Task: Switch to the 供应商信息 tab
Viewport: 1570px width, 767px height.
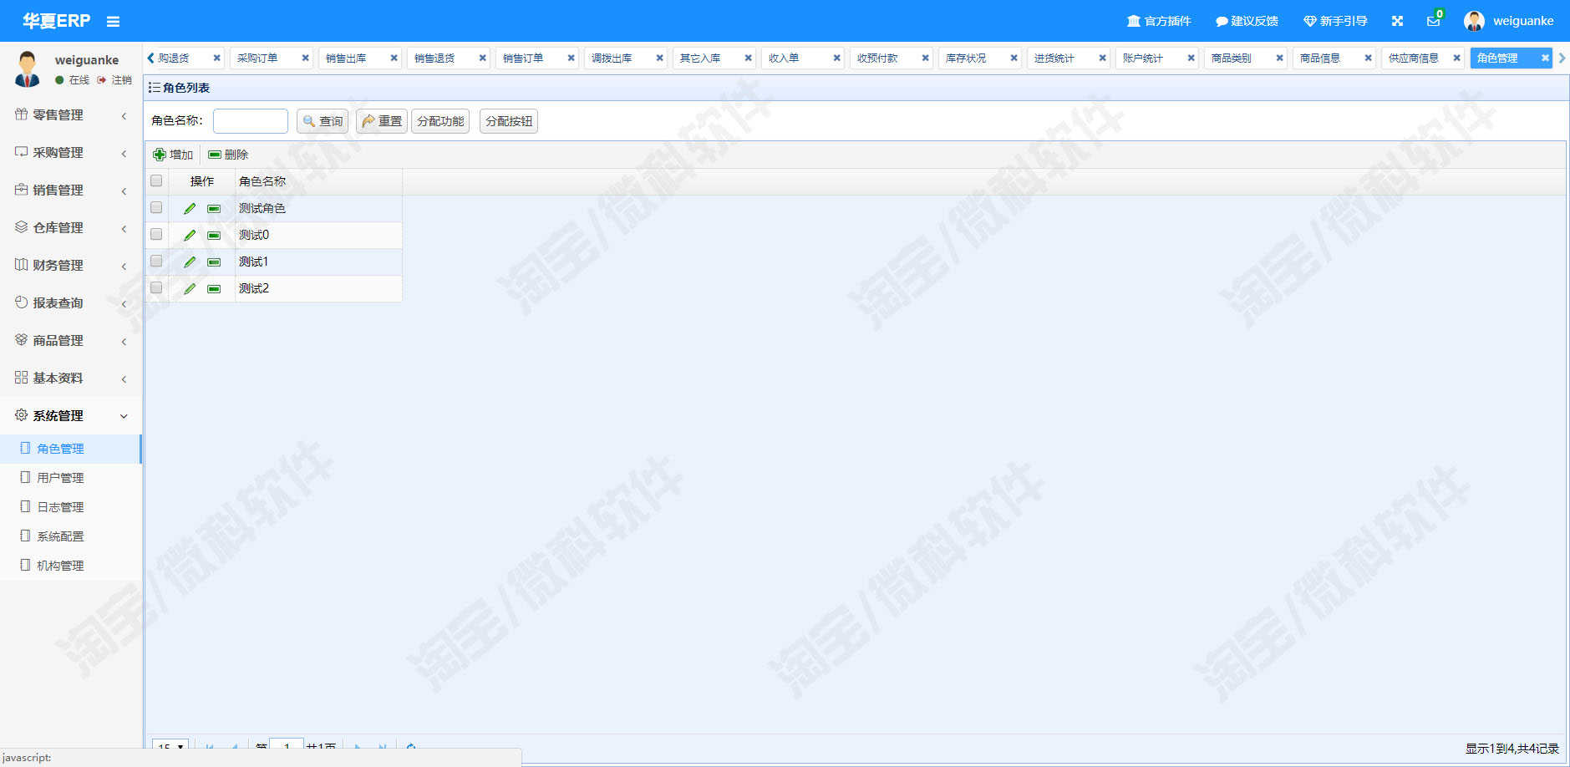Action: tap(1414, 58)
